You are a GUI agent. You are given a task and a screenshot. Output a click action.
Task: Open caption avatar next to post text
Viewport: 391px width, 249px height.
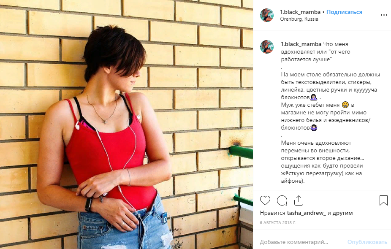[x=267, y=47]
